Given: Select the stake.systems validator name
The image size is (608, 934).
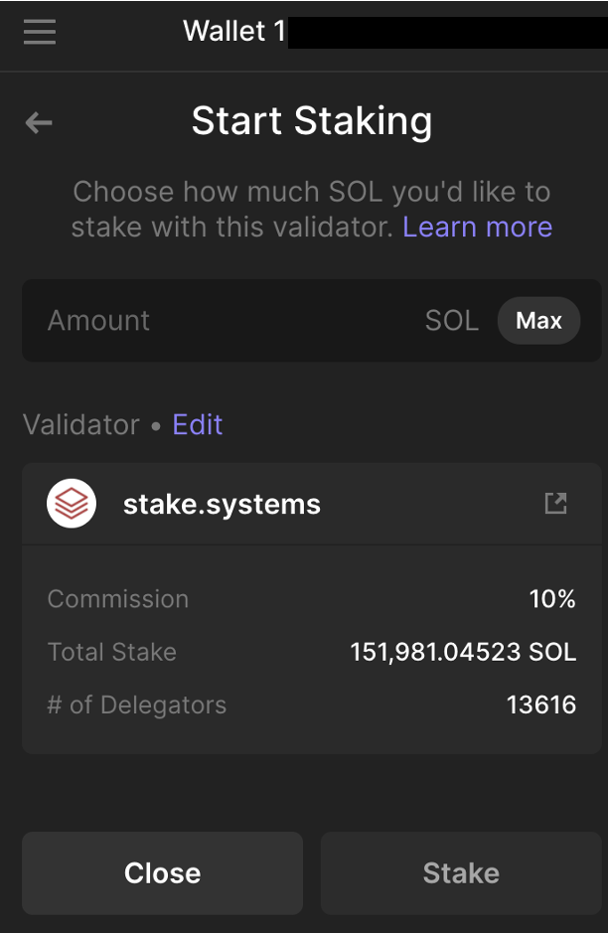Looking at the screenshot, I should 222,504.
